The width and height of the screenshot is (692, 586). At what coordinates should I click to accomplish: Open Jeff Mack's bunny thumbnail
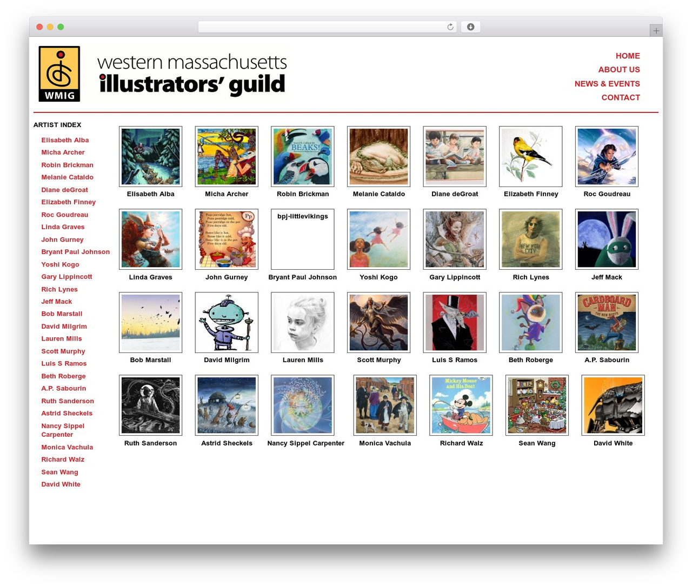tap(607, 239)
